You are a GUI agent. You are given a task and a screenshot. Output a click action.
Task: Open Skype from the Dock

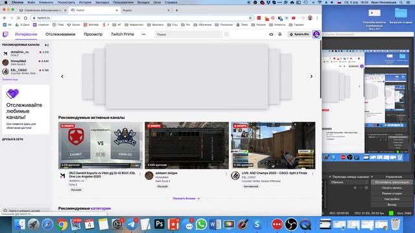click(257, 225)
